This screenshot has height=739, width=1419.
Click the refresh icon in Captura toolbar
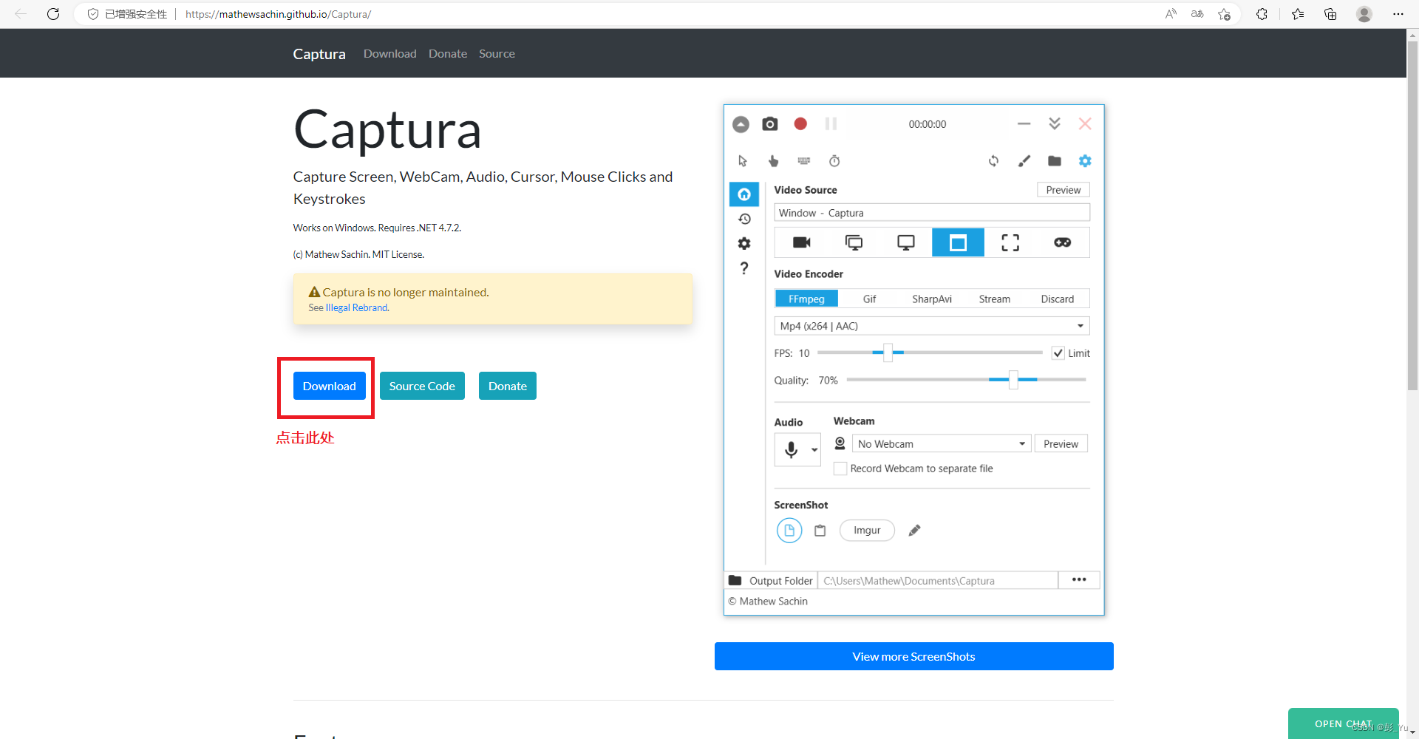(993, 161)
